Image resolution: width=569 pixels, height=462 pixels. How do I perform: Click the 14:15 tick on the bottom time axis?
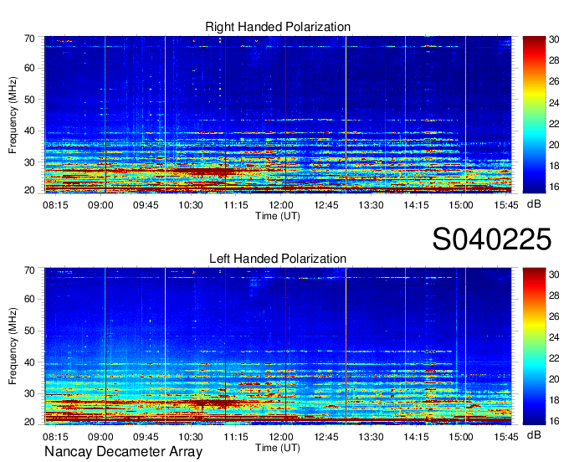pos(416,437)
